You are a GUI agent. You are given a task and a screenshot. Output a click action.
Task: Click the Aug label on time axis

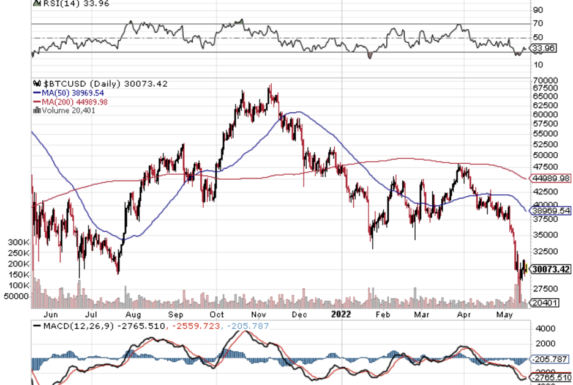click(133, 313)
